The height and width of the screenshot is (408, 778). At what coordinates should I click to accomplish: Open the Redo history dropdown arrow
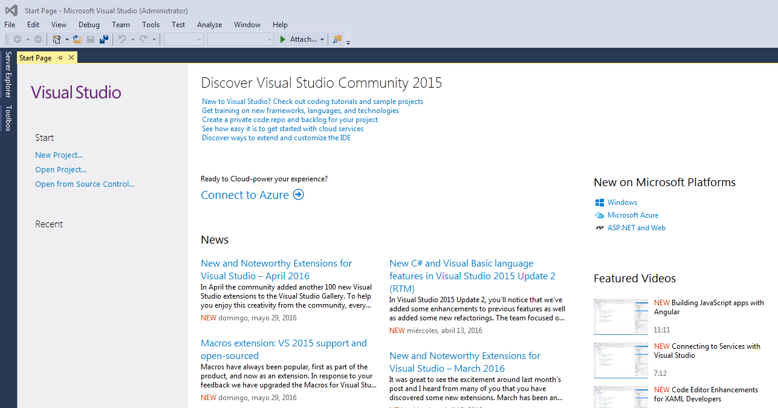point(154,39)
